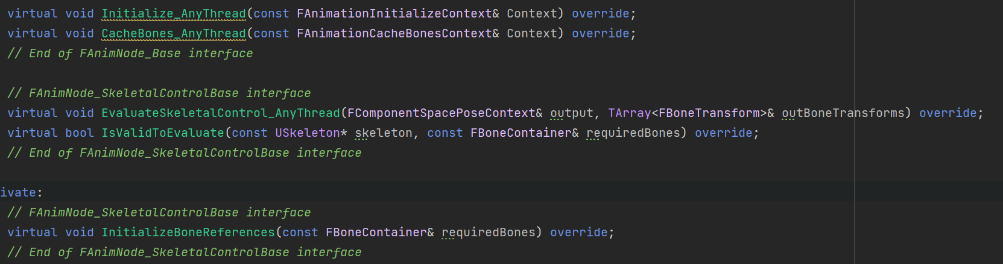
Task: Click the Initialize_AnyThread function name
Action: point(174,13)
